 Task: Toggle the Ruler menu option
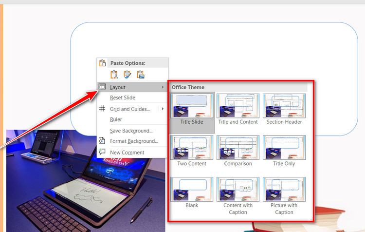(116, 119)
